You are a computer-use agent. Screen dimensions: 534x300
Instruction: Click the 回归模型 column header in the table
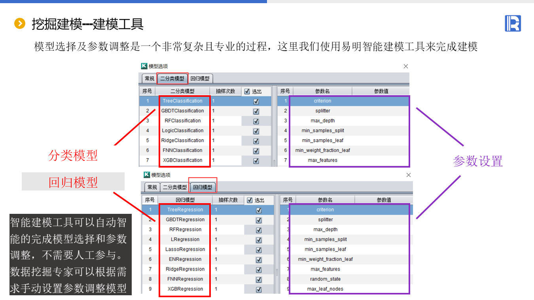[x=185, y=200]
